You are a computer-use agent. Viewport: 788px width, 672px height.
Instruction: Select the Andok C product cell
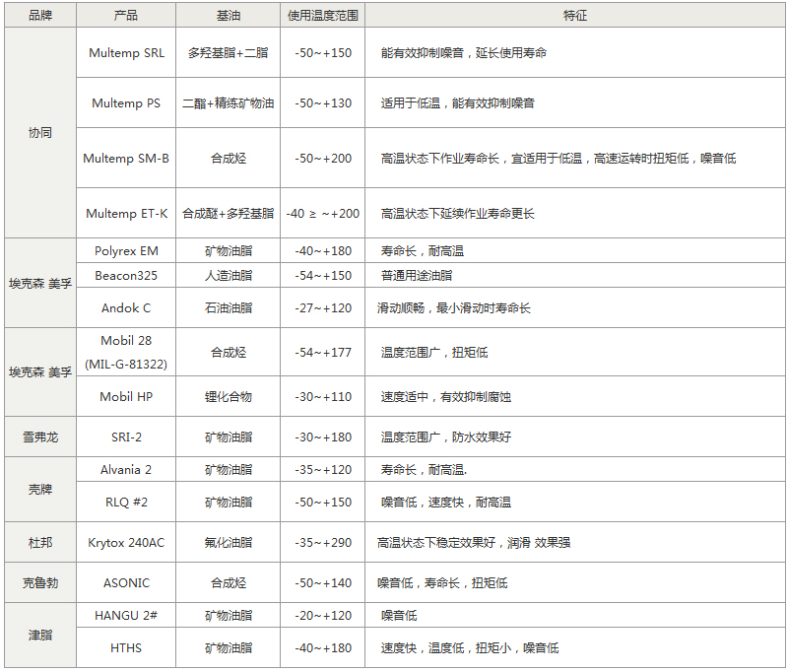pyautogui.click(x=126, y=307)
